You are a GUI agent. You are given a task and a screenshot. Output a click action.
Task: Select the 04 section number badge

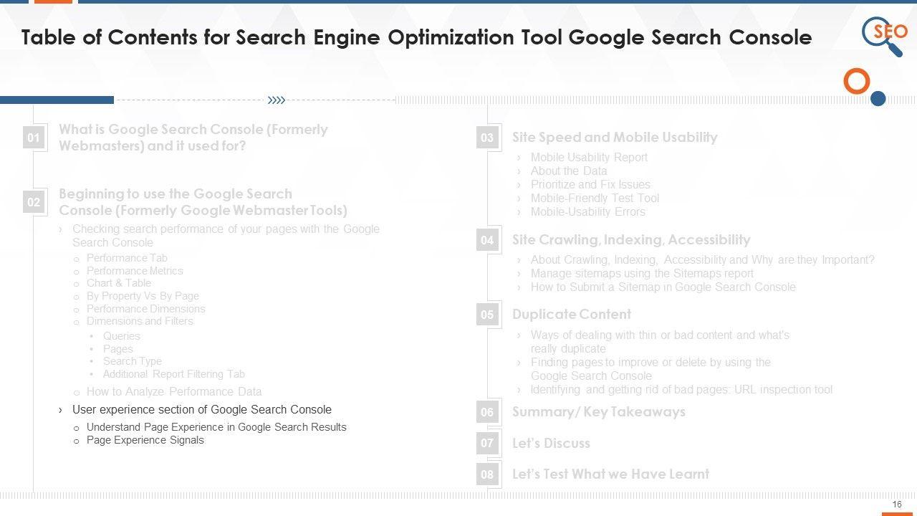tap(487, 240)
